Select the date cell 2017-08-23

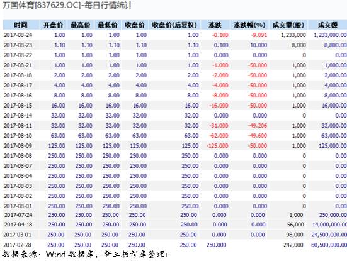point(18,45)
